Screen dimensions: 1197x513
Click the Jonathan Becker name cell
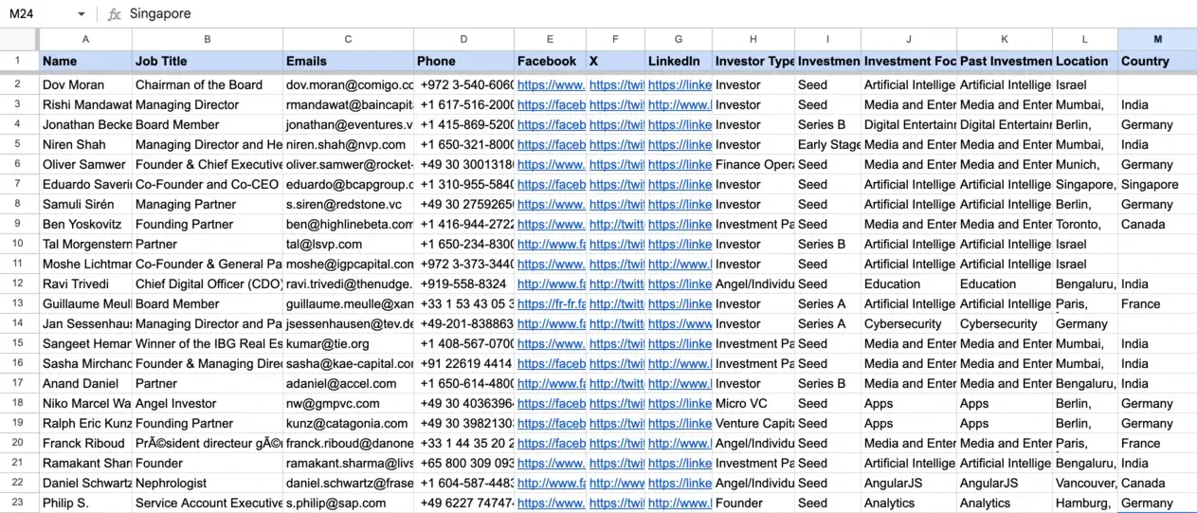pos(85,124)
